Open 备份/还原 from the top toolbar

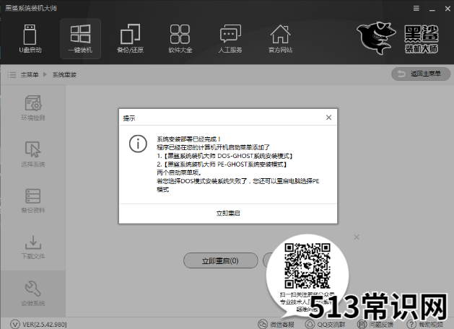[131, 39]
